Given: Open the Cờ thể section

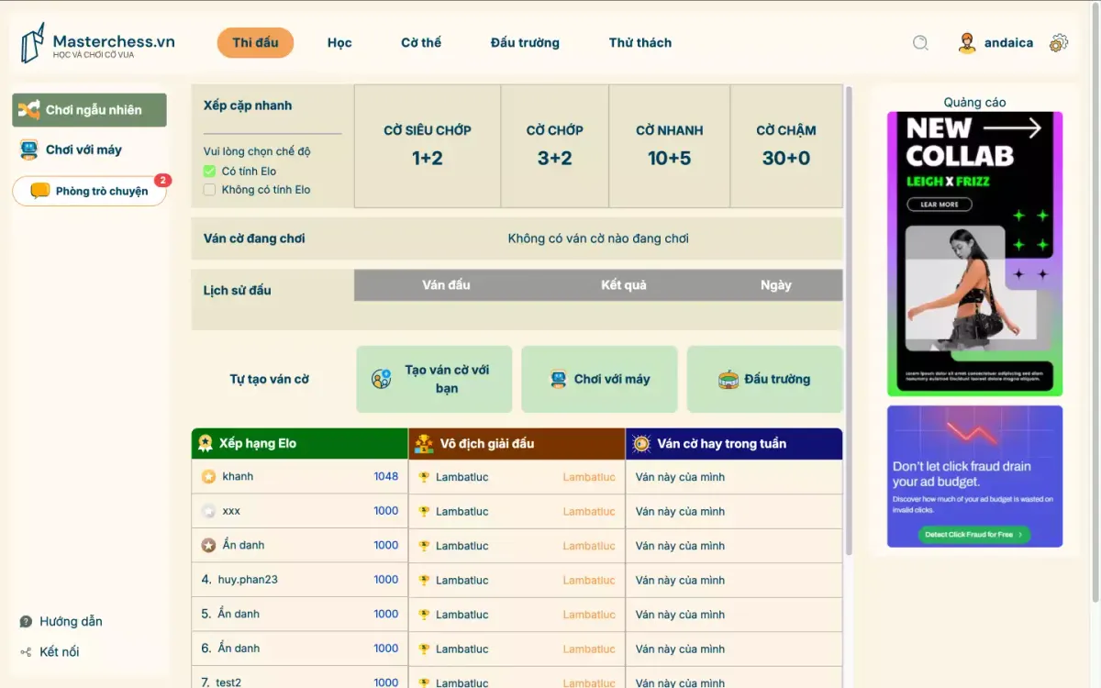Looking at the screenshot, I should [422, 42].
